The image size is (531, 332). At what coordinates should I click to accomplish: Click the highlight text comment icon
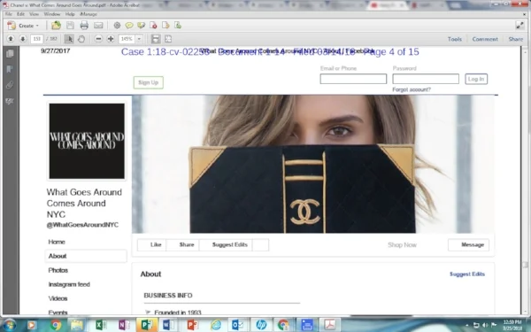click(141, 26)
